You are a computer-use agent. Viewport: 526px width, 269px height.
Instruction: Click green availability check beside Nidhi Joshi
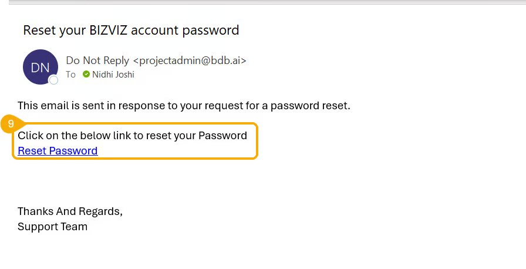pyautogui.click(x=86, y=75)
